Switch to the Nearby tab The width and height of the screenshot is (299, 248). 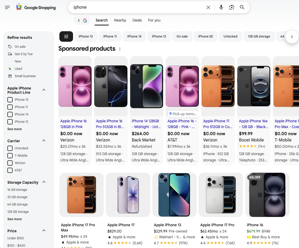coord(120,20)
